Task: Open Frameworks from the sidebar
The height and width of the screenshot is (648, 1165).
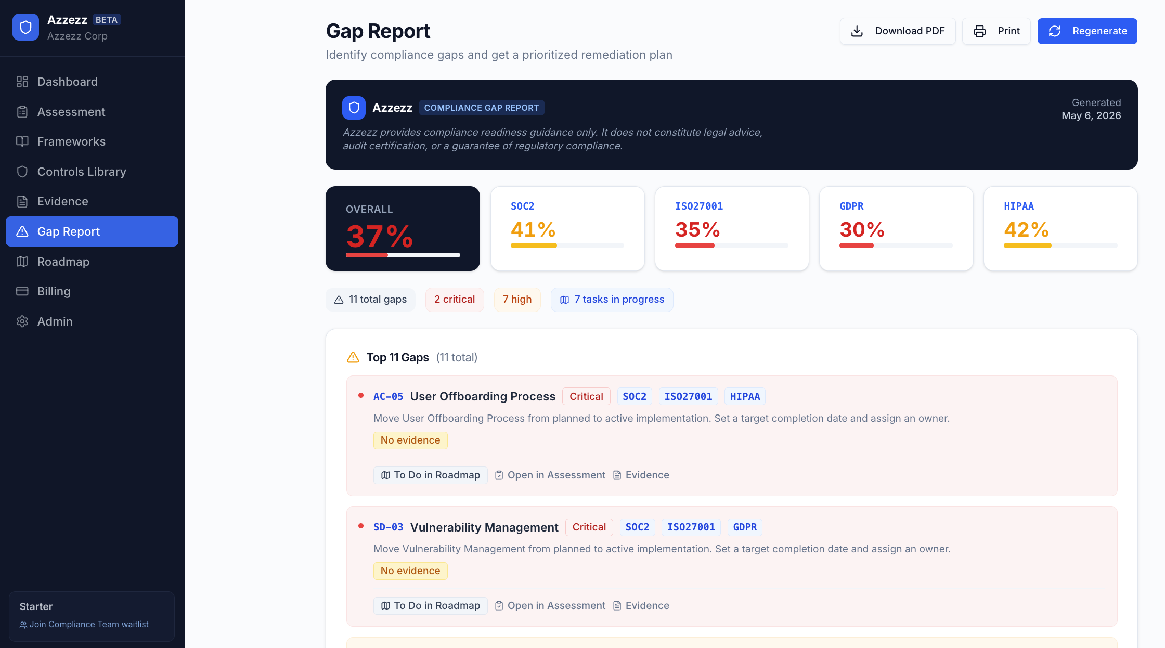Action: (92, 141)
